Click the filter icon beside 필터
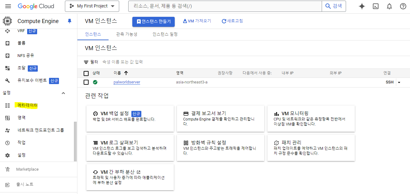This screenshot has height=194, width=410. pos(86,62)
